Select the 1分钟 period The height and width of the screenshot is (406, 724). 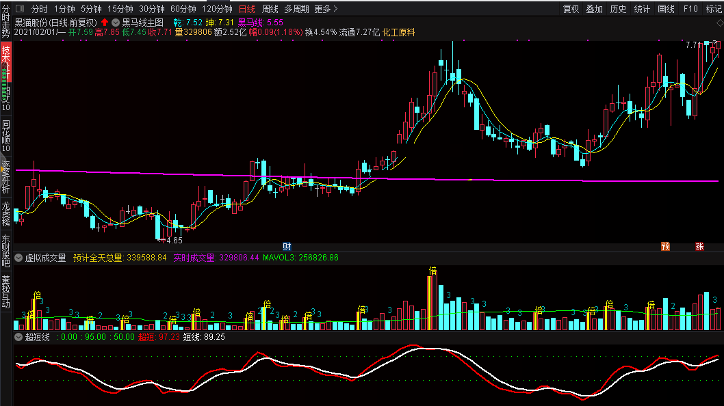(64, 9)
